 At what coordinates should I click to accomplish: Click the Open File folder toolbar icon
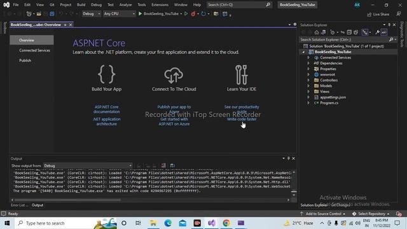(x=39, y=13)
